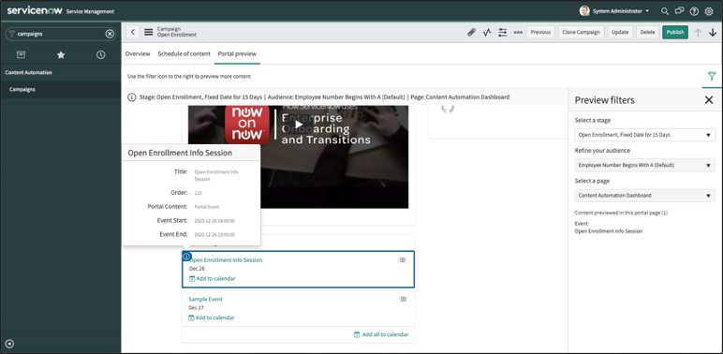Open Connect chat sidebar icon
This screenshot has width=723, height=354.
point(679,11)
